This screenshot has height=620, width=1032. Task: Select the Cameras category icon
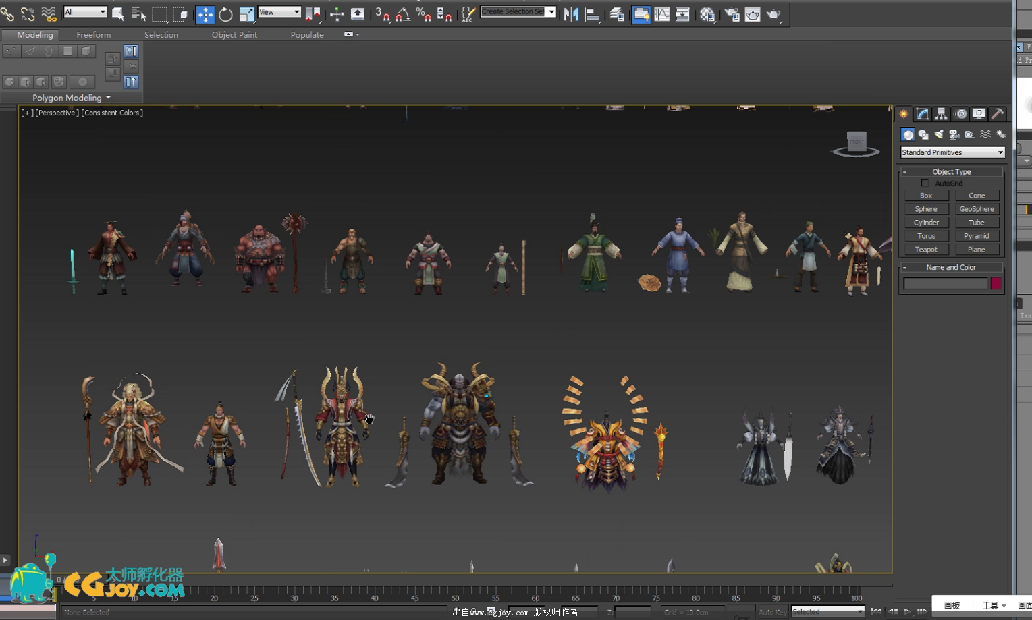954,135
